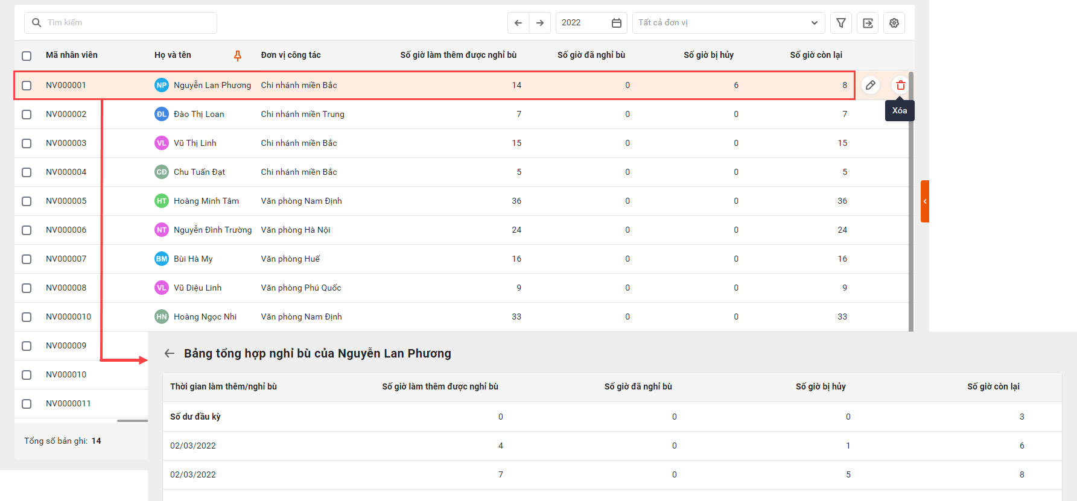
Task: Click the export icon in toolbar
Action: [868, 23]
